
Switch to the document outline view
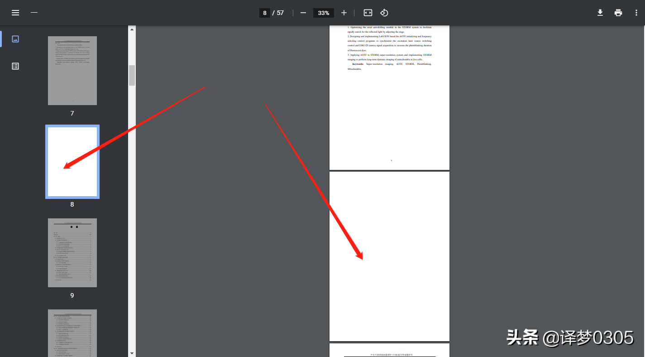pyautogui.click(x=15, y=66)
